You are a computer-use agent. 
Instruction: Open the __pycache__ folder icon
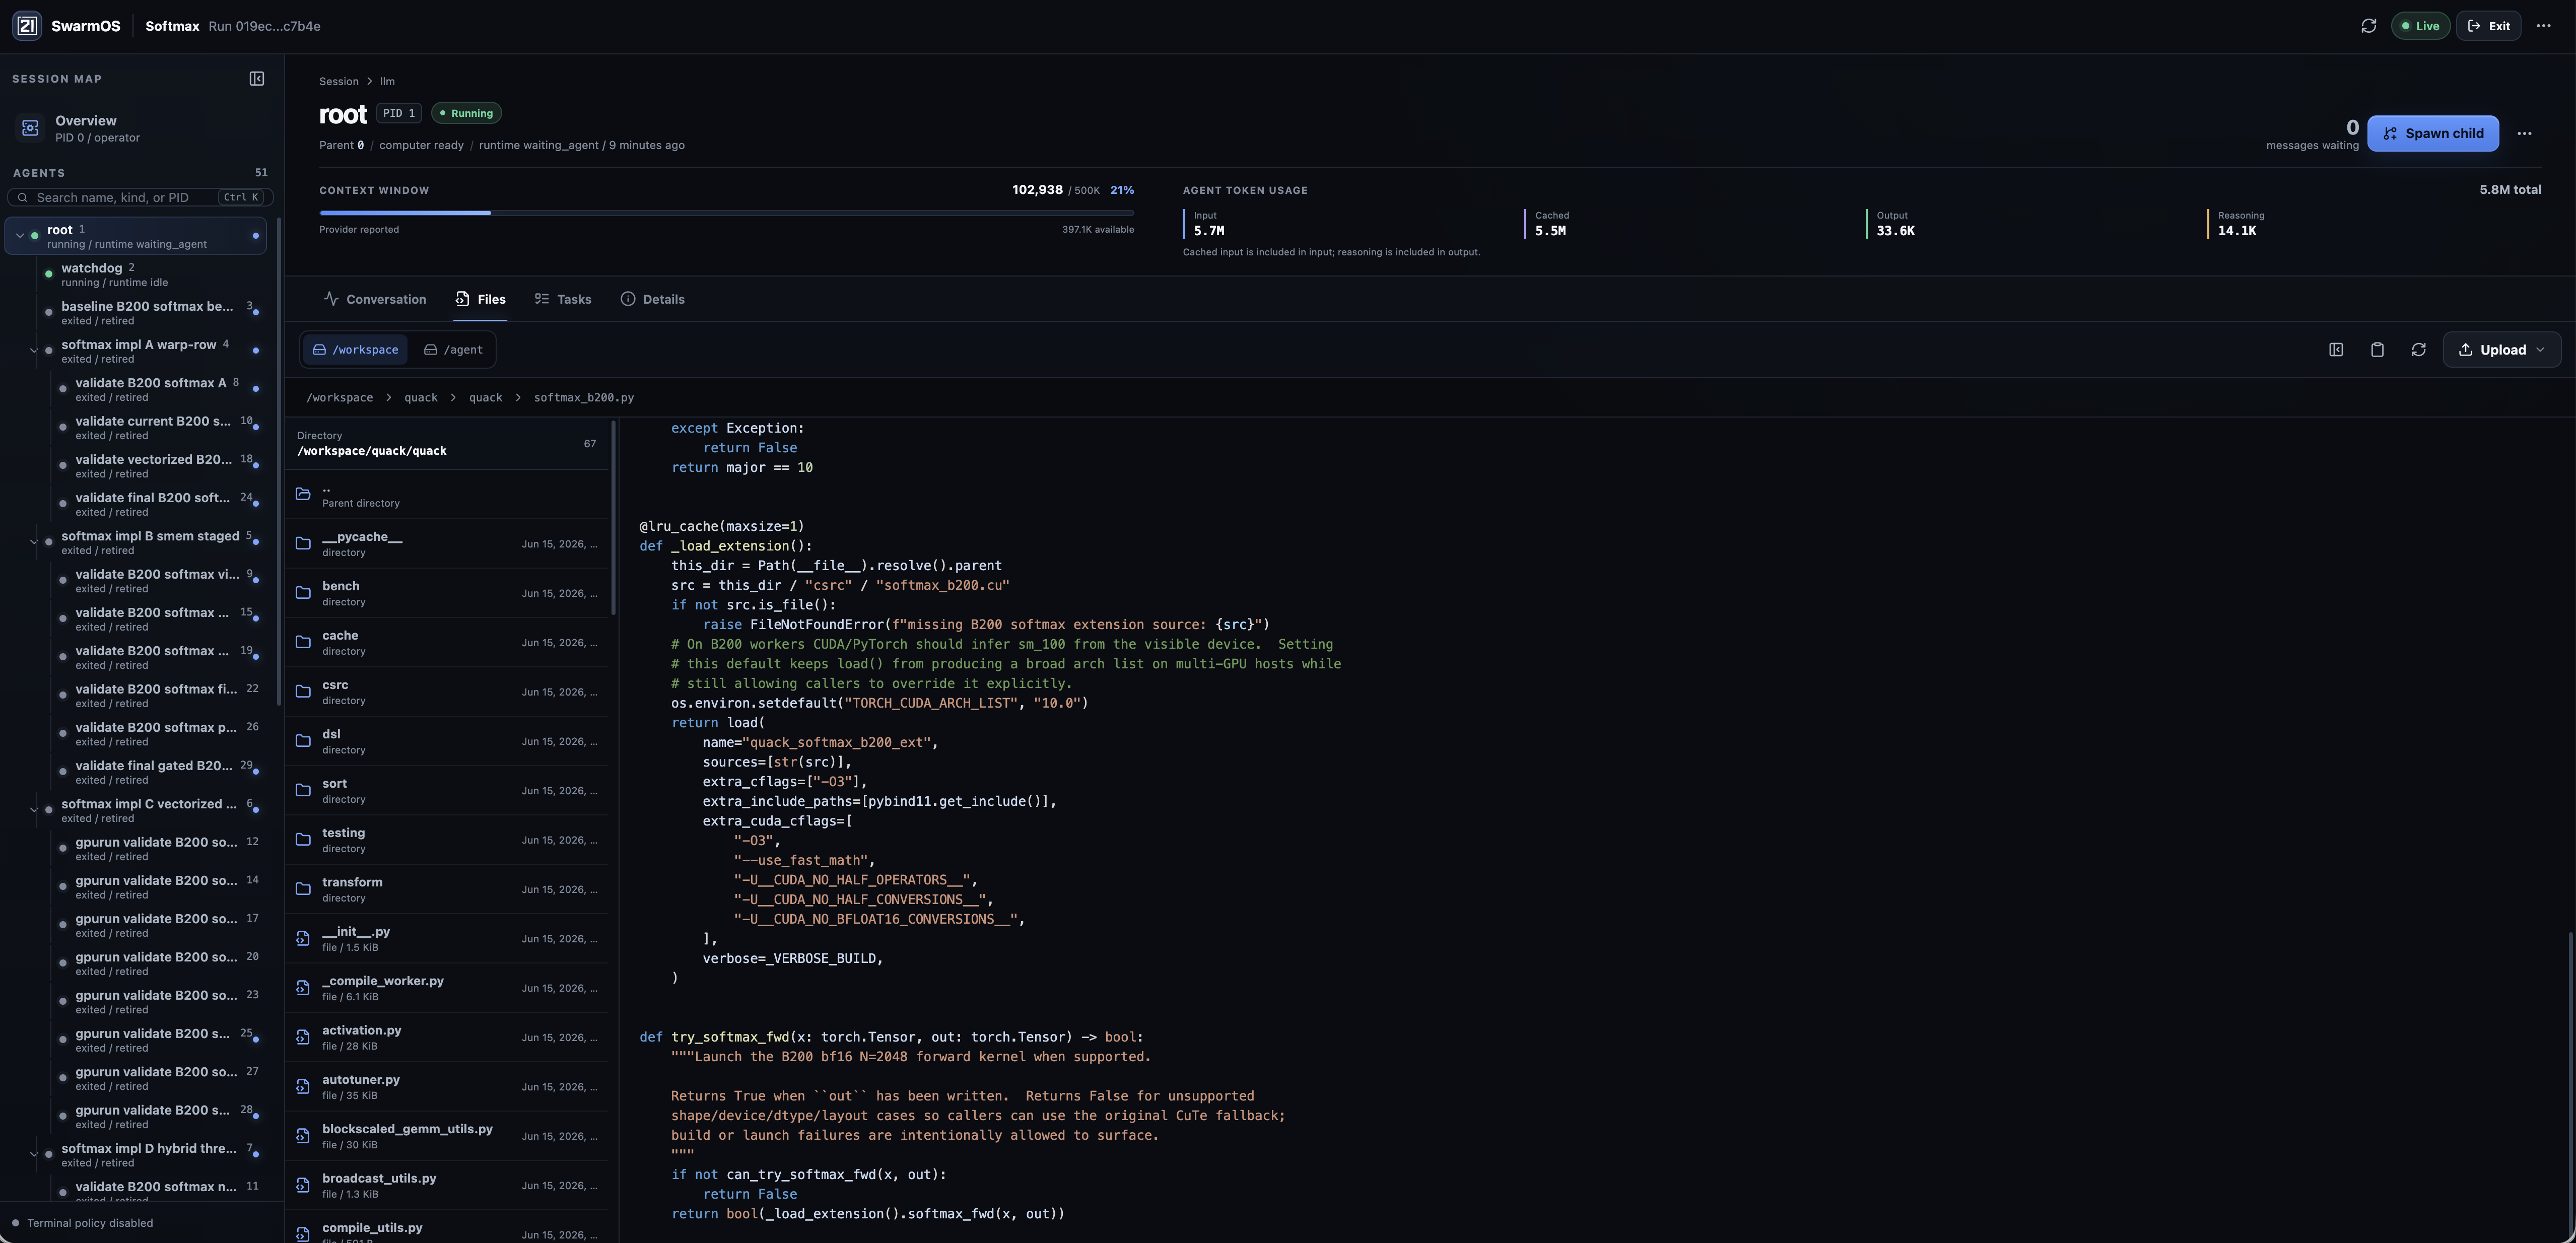pos(303,544)
